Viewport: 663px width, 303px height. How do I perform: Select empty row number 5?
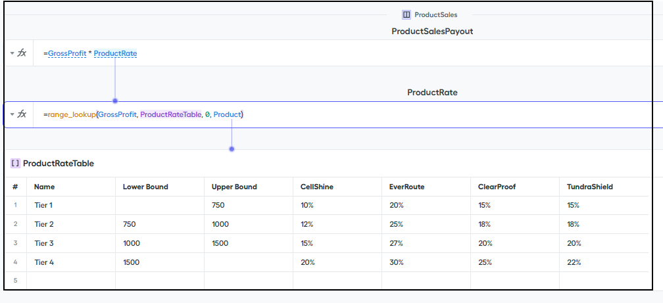15,281
